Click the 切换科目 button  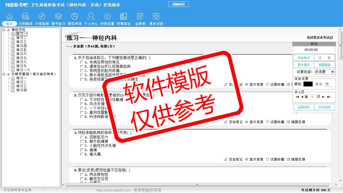coord(178,4)
